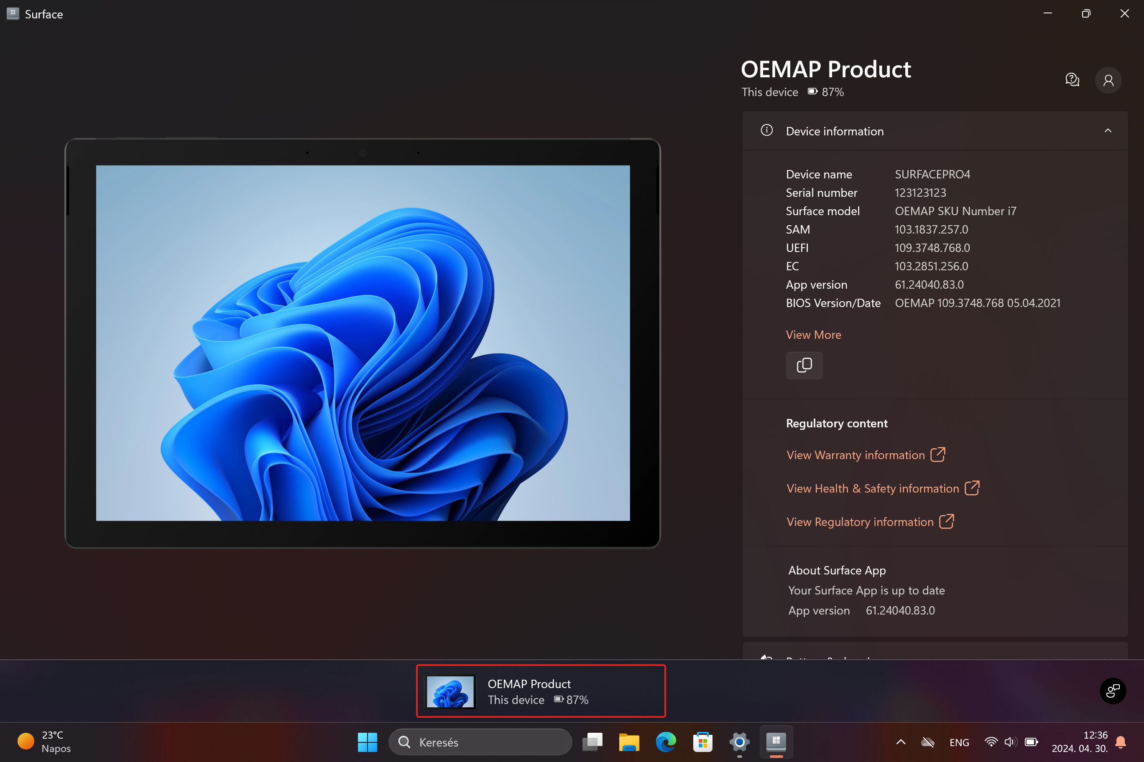The image size is (1144, 762).
Task: Show hidden system tray icons
Action: [900, 742]
